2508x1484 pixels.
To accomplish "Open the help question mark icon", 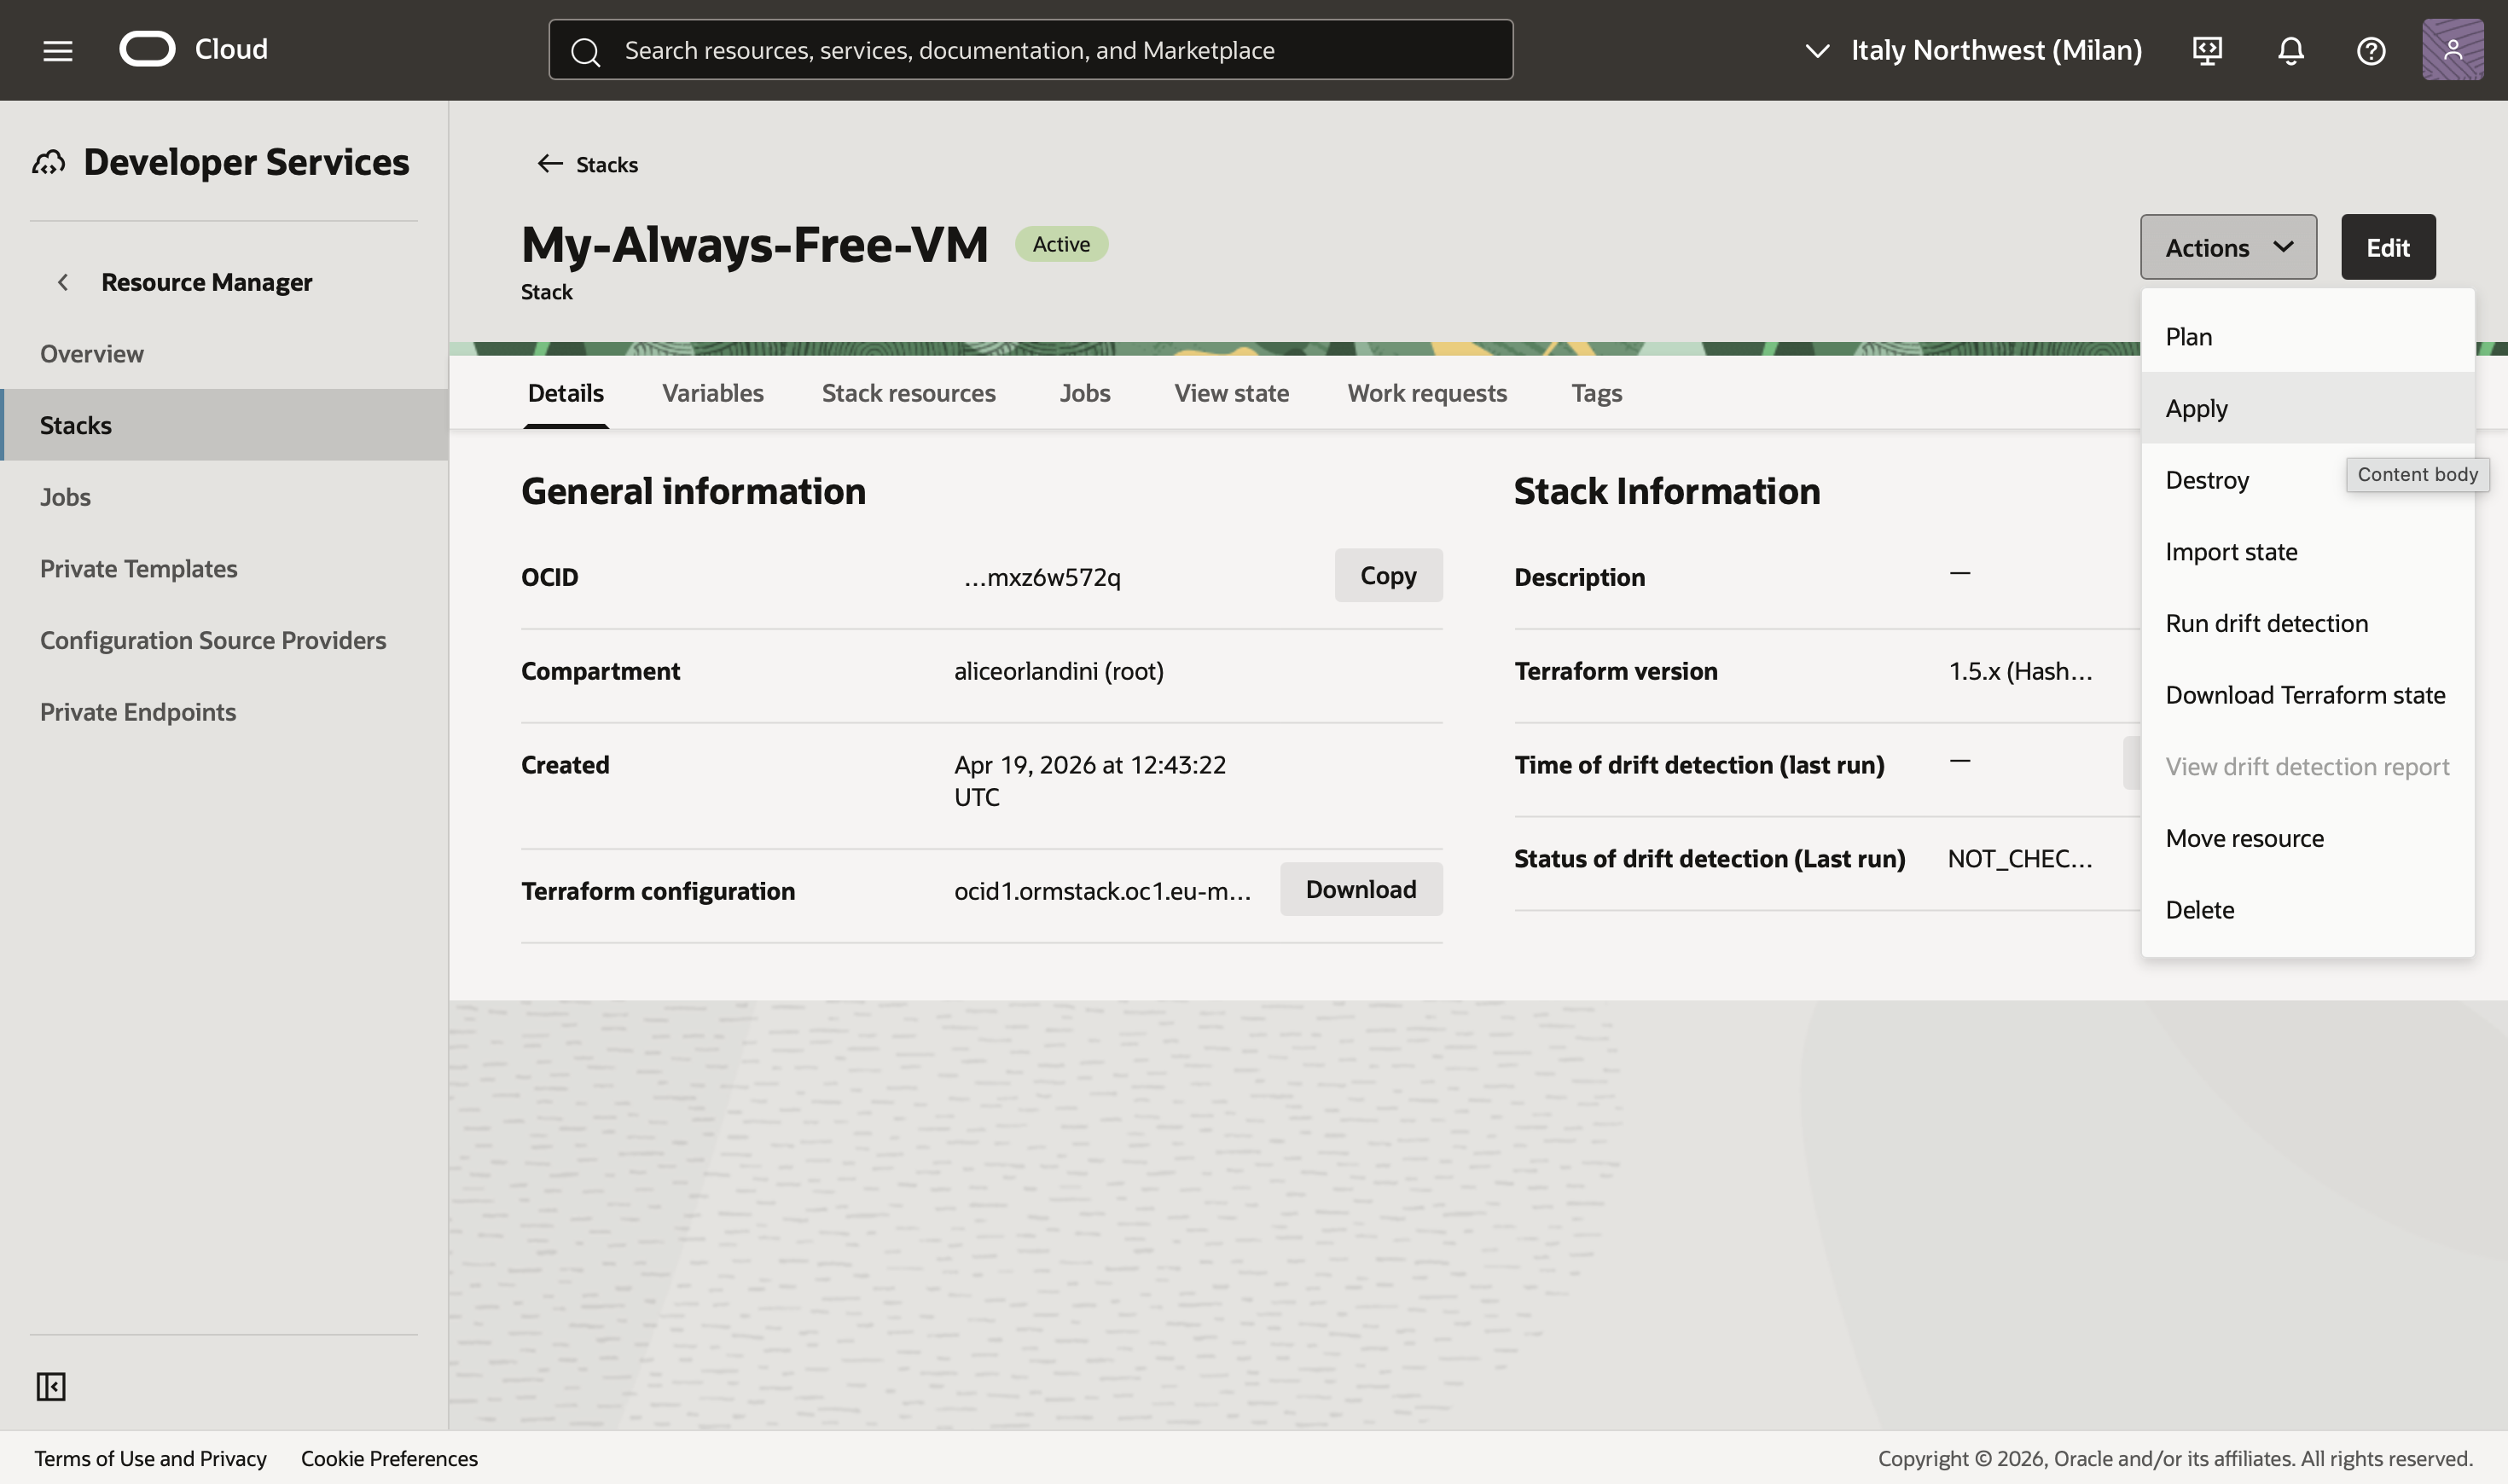I will pyautogui.click(x=2371, y=50).
